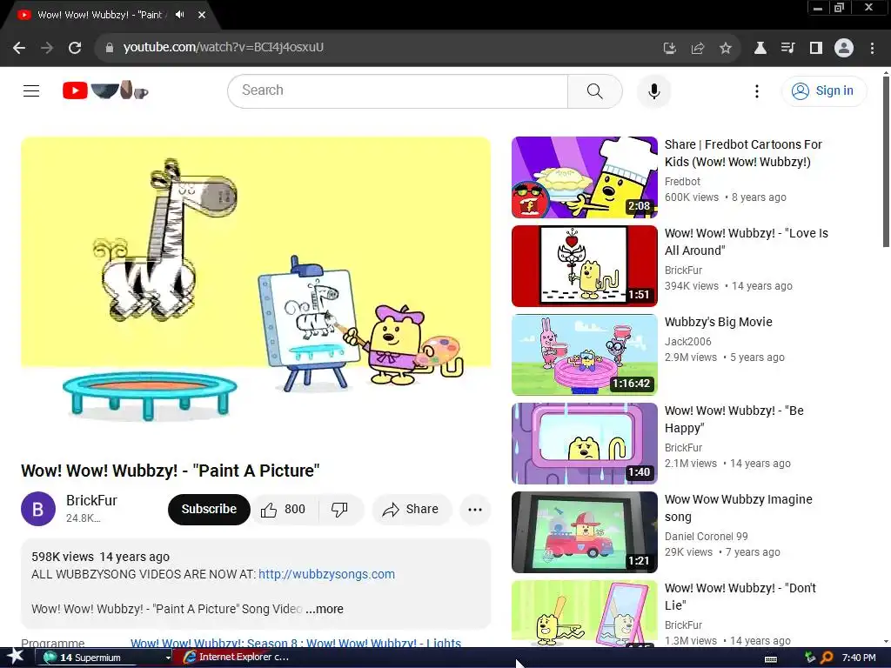Screen dimensions: 891x668
Task: Open the taskbar star start button
Action: [16, 658]
